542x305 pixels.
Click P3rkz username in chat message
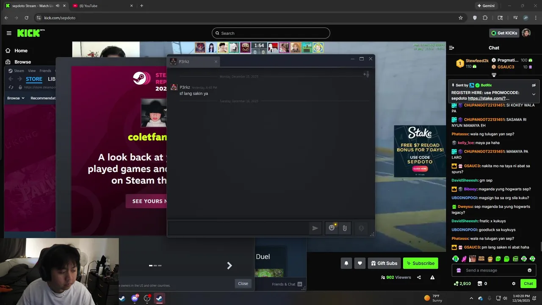pos(185,87)
